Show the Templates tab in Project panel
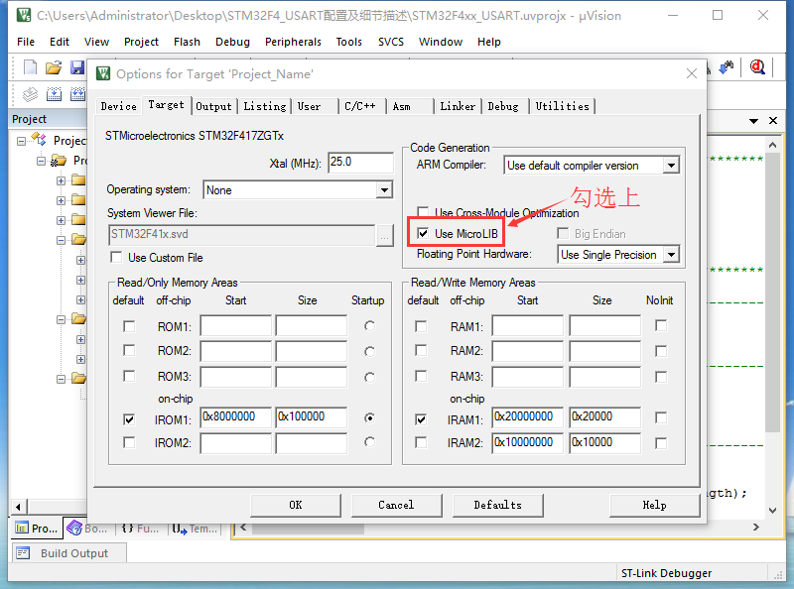Viewport: 794px width, 589px height. (x=195, y=529)
